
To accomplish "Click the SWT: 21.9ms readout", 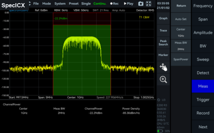I will [x=101, y=10].
